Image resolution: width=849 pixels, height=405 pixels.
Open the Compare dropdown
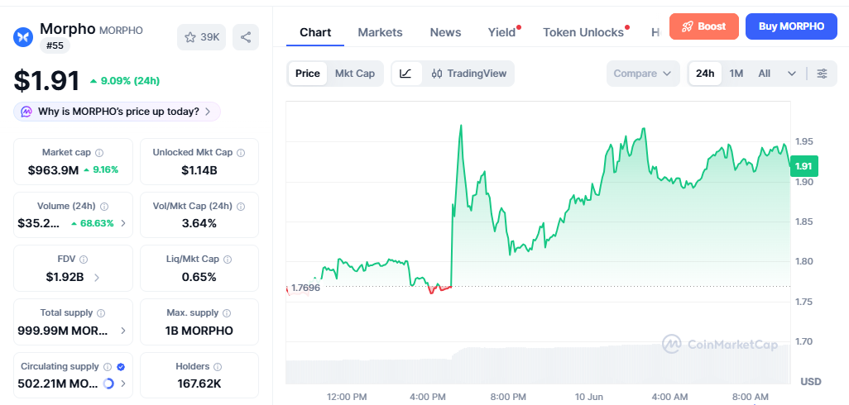pos(643,74)
